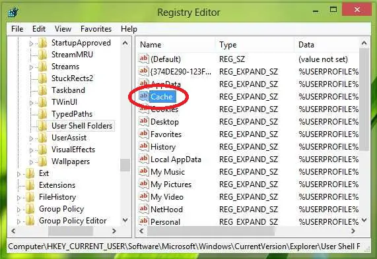
Task: Click the Registry Editor title bar icon
Action: 13,12
